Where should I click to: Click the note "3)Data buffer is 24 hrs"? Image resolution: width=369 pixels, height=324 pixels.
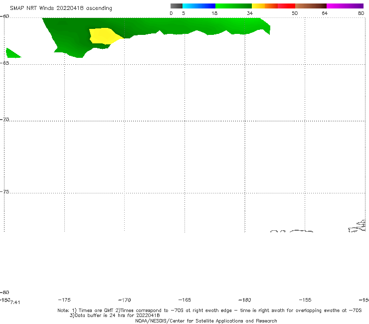[115, 316]
